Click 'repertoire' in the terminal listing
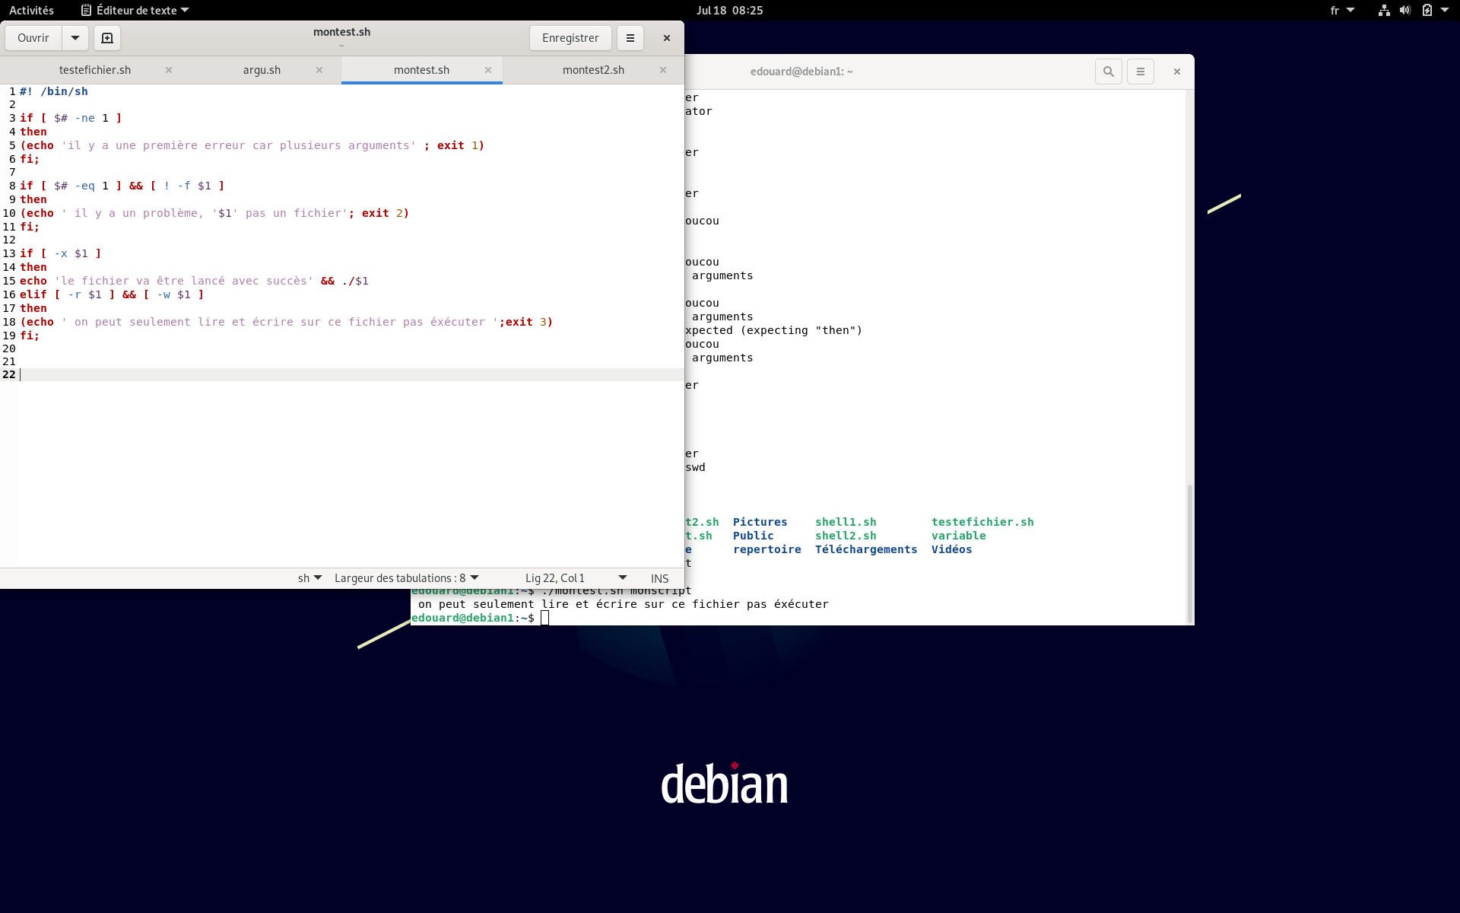Screen dimensions: 1460x913 point(766,549)
